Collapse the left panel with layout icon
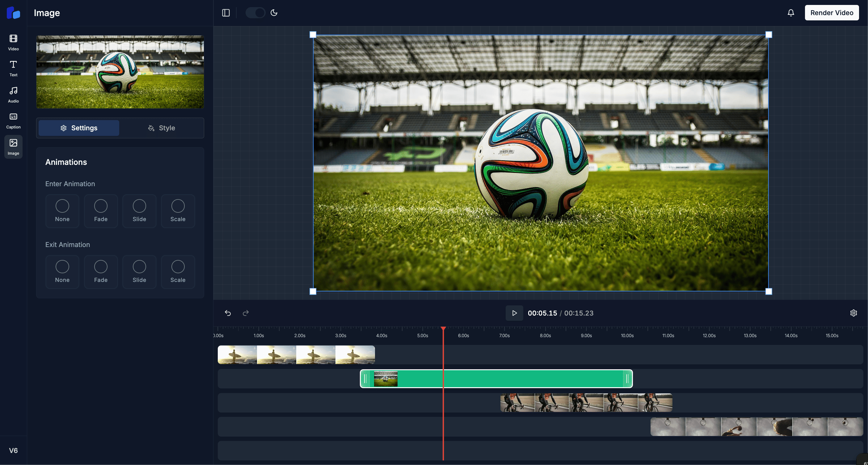The image size is (868, 465). [226, 12]
